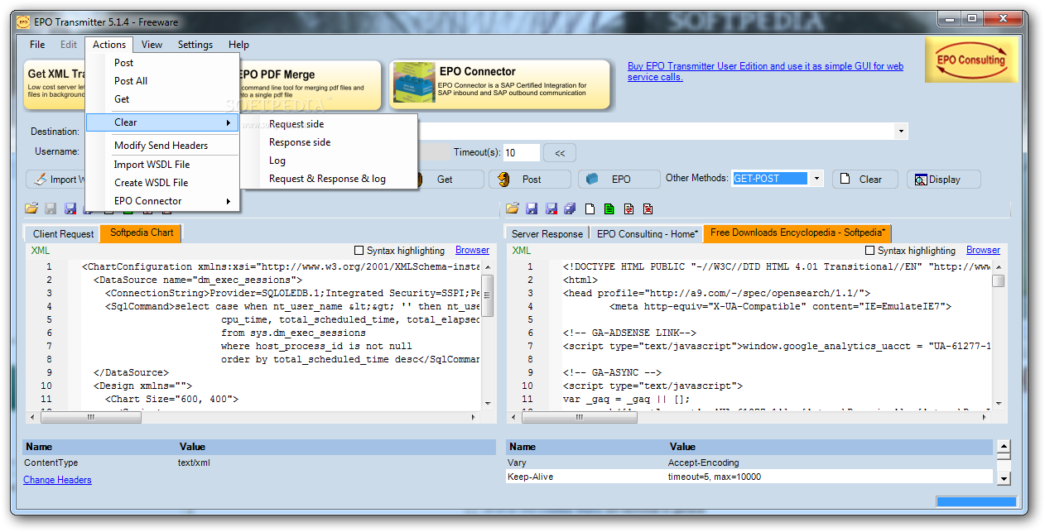The width and height of the screenshot is (1045, 532).
Task: Select Free Downloads Encyclopedia - Softpedia tab
Action: click(797, 232)
